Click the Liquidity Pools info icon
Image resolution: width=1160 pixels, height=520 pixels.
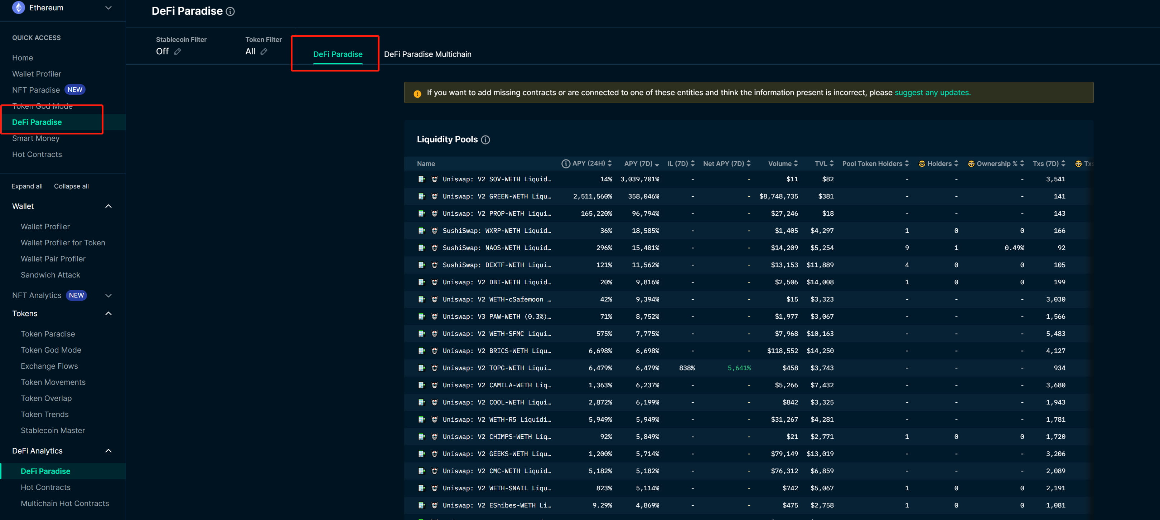click(485, 140)
